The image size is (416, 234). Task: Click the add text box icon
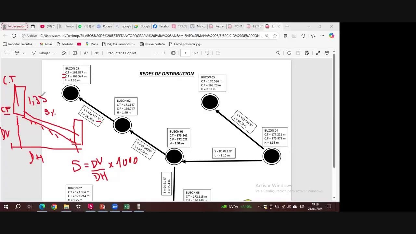pyautogui.click(x=75, y=53)
